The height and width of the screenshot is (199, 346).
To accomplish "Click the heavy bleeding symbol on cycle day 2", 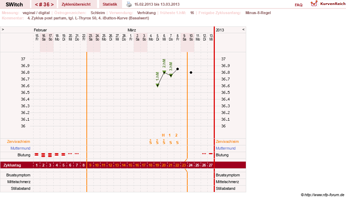I will pos(43,155).
